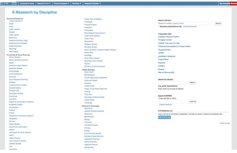Open Geographic Information Systems link
Image resolution: width=237 pixels, height=153 pixels.
click(x=21, y=116)
